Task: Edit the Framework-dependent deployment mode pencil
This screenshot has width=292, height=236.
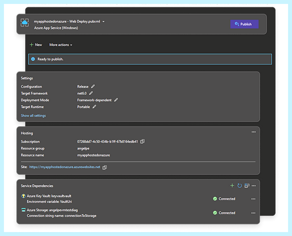Action: point(116,100)
